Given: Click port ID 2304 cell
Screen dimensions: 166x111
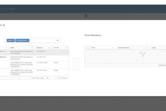Looking at the screenshot, I should pyautogui.click(x=56, y=63).
